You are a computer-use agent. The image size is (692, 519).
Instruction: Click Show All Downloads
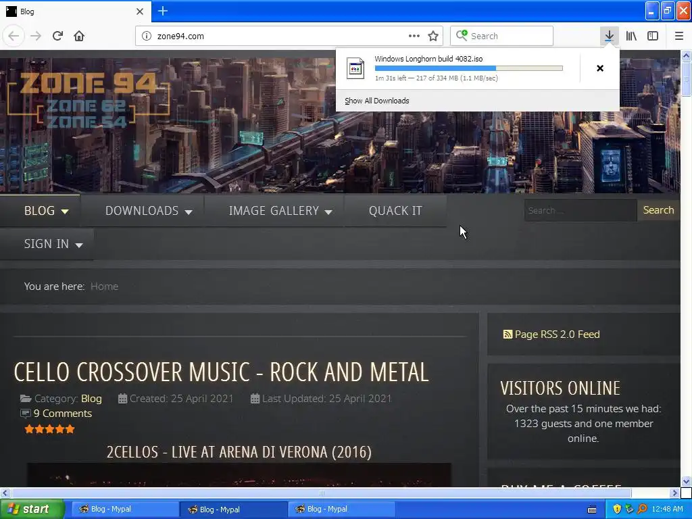(x=377, y=101)
